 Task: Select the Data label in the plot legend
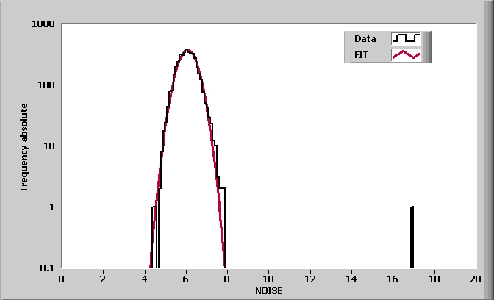[365, 38]
